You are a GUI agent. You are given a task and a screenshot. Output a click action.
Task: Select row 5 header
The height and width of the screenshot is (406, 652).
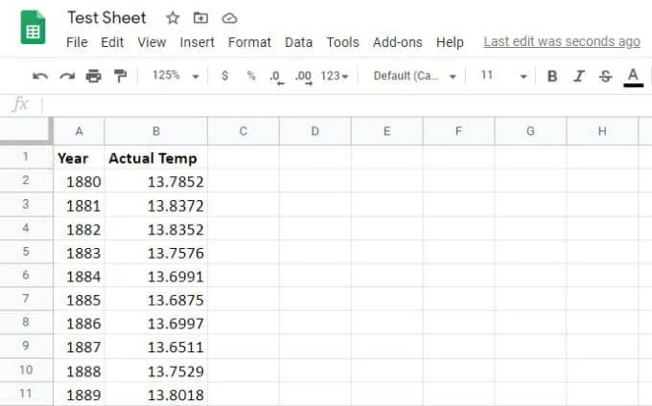[x=26, y=252]
